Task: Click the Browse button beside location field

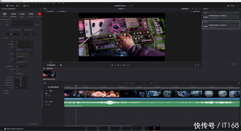Action: pos(37,25)
